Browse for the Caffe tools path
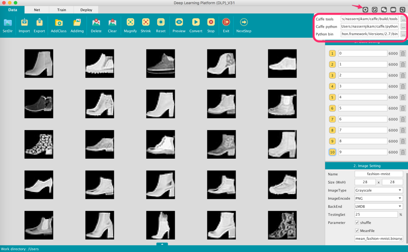Viewport: 408px width, 252px height. tap(403, 19)
